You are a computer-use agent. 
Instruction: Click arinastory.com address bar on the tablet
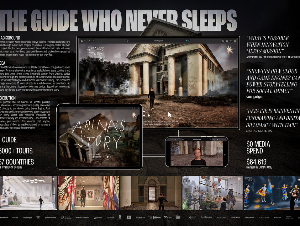[99, 108]
